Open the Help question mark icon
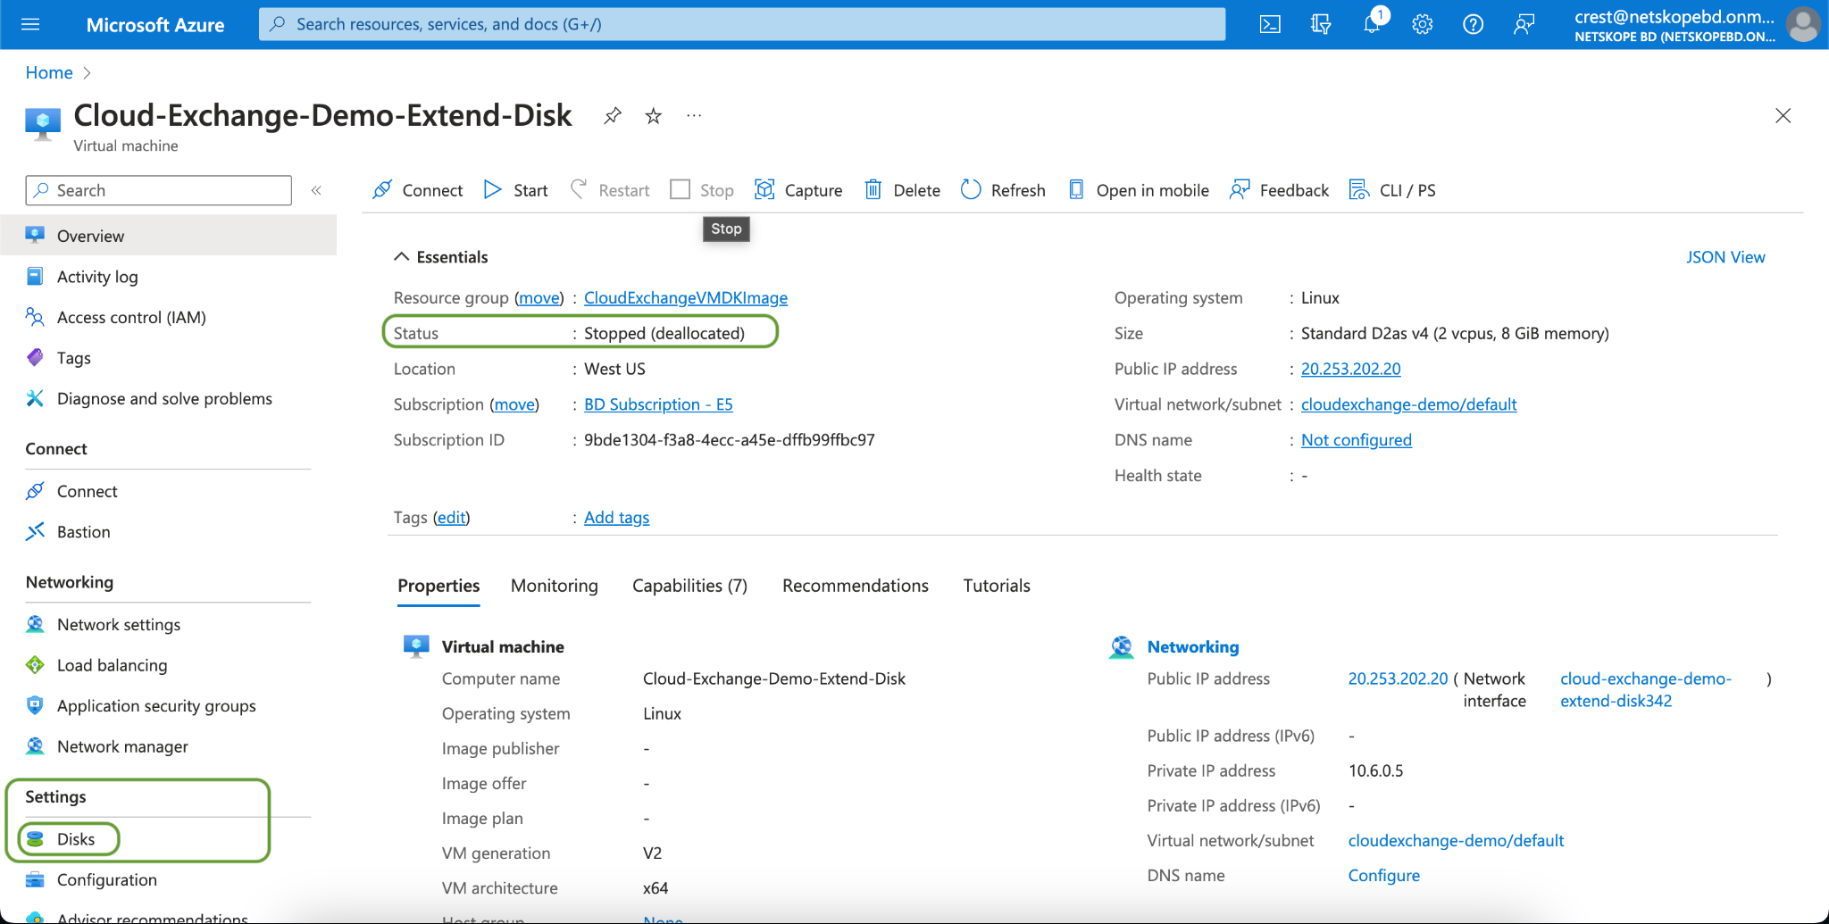This screenshot has height=924, width=1829. (1474, 24)
